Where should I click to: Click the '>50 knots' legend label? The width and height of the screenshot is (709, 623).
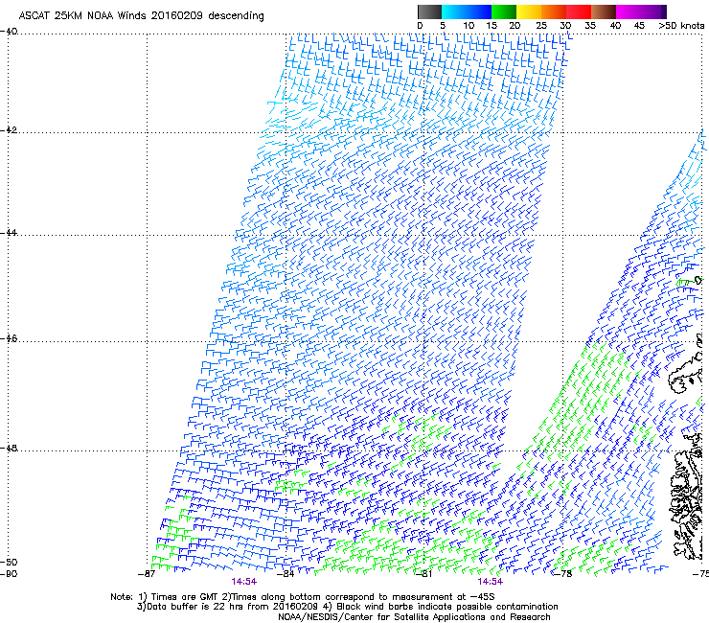point(681,26)
